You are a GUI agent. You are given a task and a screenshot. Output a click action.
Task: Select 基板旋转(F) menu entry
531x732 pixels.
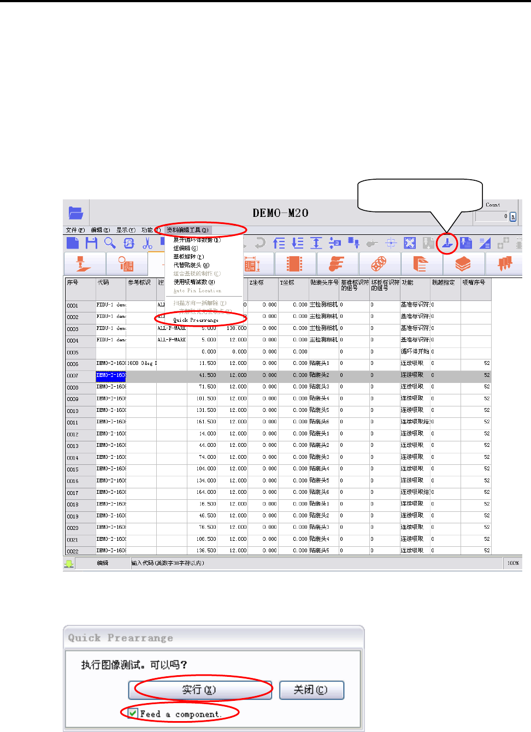[x=188, y=256]
